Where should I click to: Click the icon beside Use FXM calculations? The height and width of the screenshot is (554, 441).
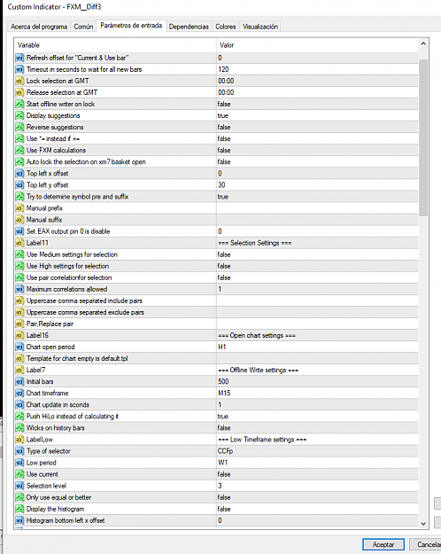(x=19, y=150)
